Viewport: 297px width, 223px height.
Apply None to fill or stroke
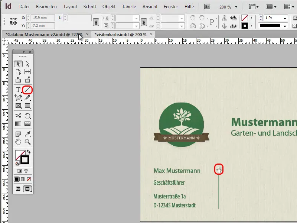[x=29, y=179]
